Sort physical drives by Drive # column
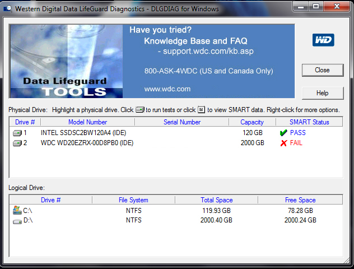This screenshot has height=269, width=354. (x=25, y=122)
